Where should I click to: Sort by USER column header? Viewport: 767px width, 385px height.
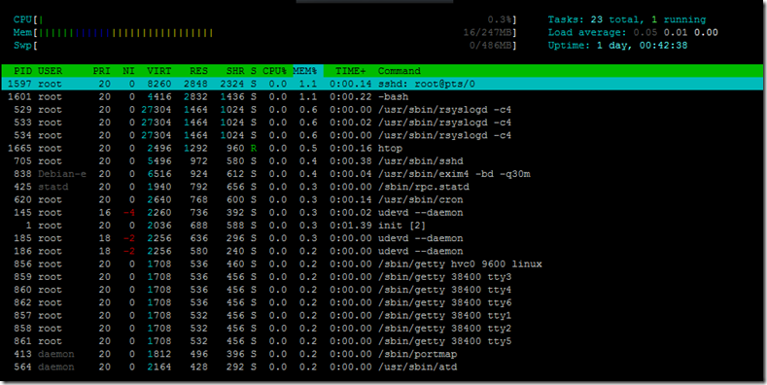(x=50, y=71)
